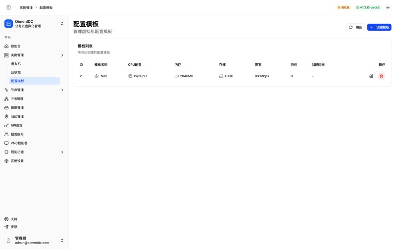Screen dimensions: 396x249
Task: Click the storage icon beside 40GB
Action: coord(221,76)
